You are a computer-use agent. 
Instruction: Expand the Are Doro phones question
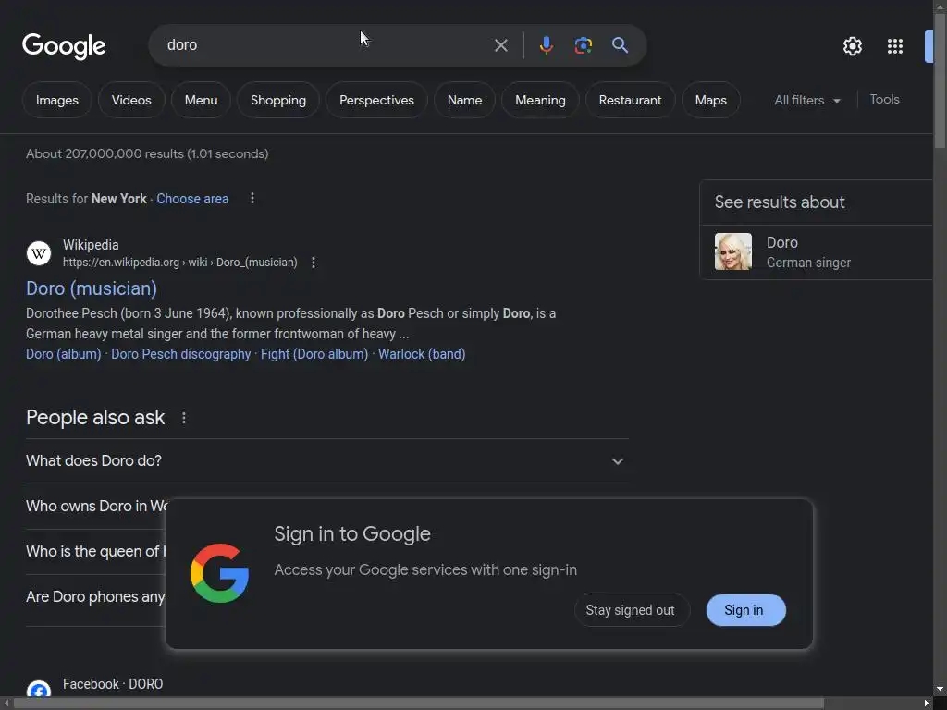point(95,597)
